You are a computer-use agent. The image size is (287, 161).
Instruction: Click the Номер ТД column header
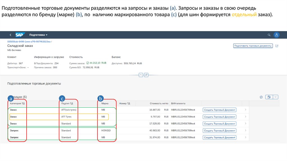tap(124, 104)
